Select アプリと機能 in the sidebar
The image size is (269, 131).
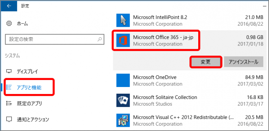point(29,88)
